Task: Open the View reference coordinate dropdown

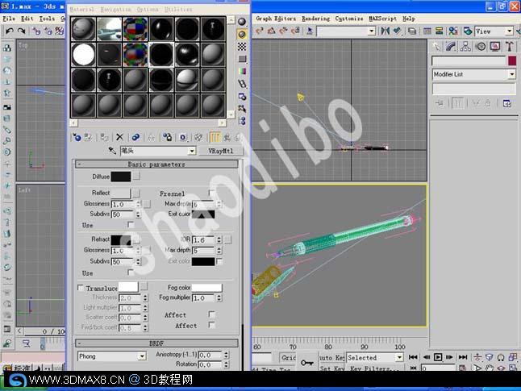Action: (x=509, y=31)
